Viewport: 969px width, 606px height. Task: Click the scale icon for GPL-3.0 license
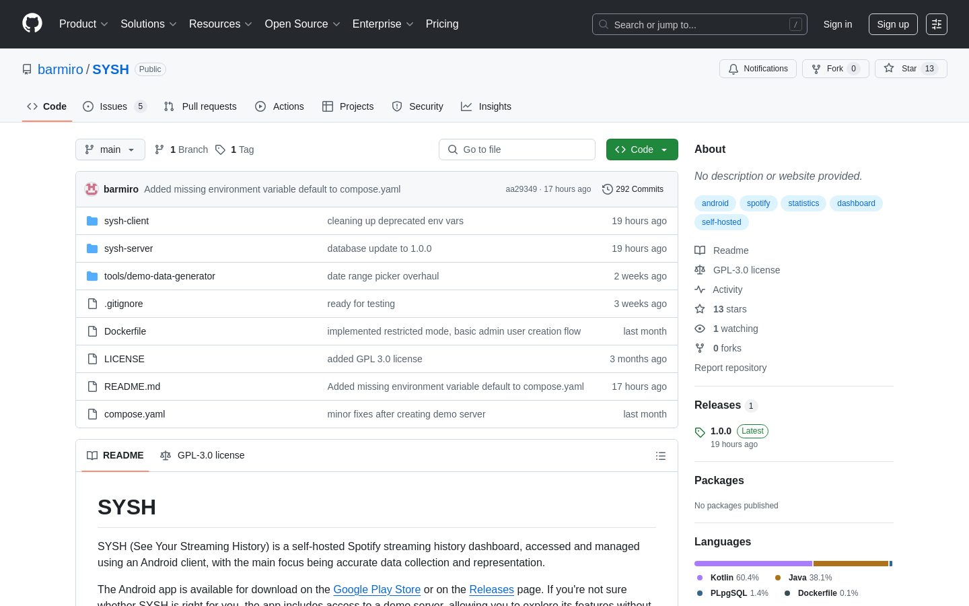coord(700,270)
